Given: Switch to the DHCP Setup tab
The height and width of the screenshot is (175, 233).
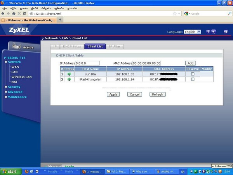Looking at the screenshot, I should (x=72, y=46).
